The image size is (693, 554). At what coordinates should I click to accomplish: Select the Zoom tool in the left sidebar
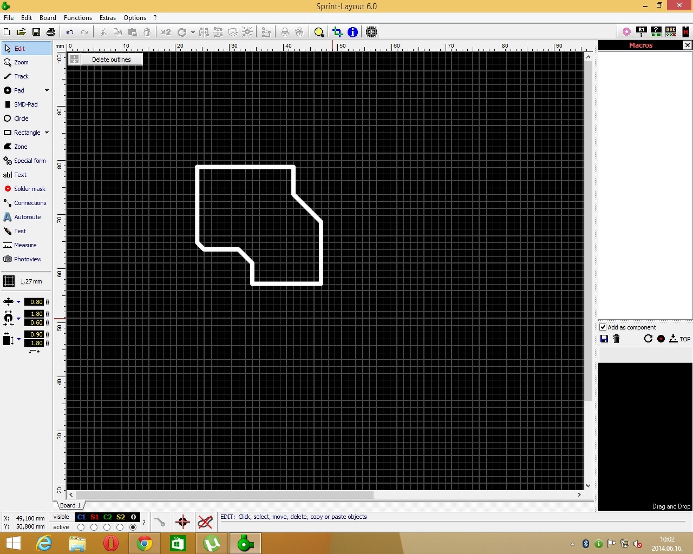click(x=27, y=62)
